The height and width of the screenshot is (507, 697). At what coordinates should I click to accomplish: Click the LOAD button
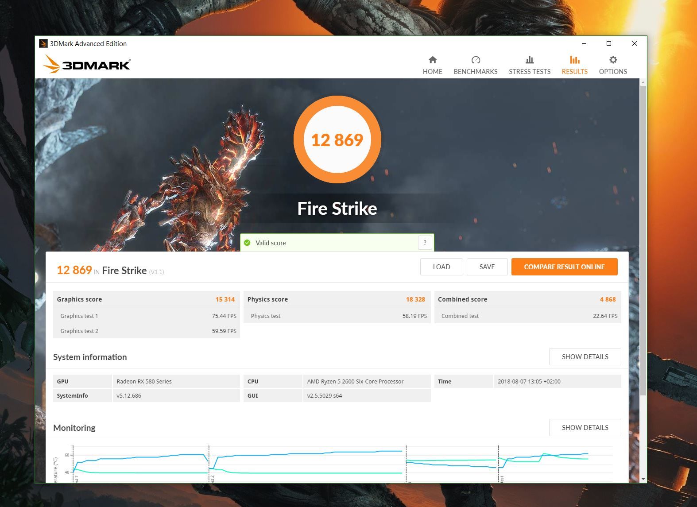coord(441,267)
